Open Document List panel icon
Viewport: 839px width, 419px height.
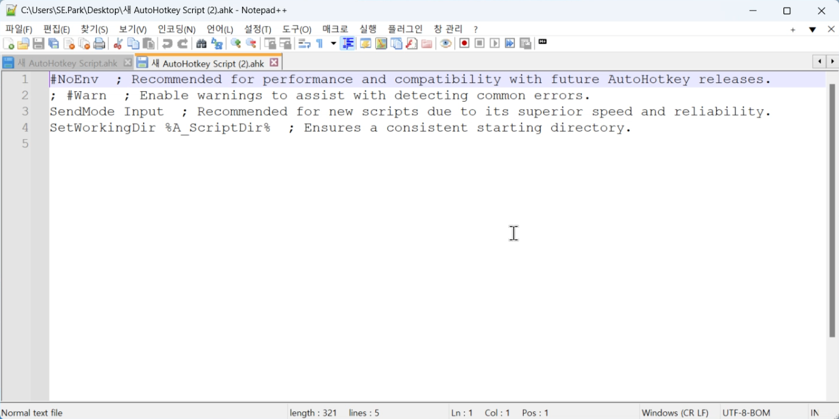coord(396,44)
